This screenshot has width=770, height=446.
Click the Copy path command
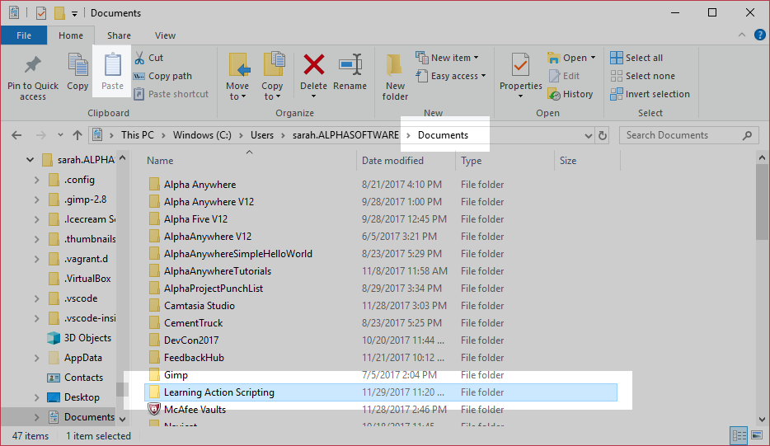click(162, 76)
